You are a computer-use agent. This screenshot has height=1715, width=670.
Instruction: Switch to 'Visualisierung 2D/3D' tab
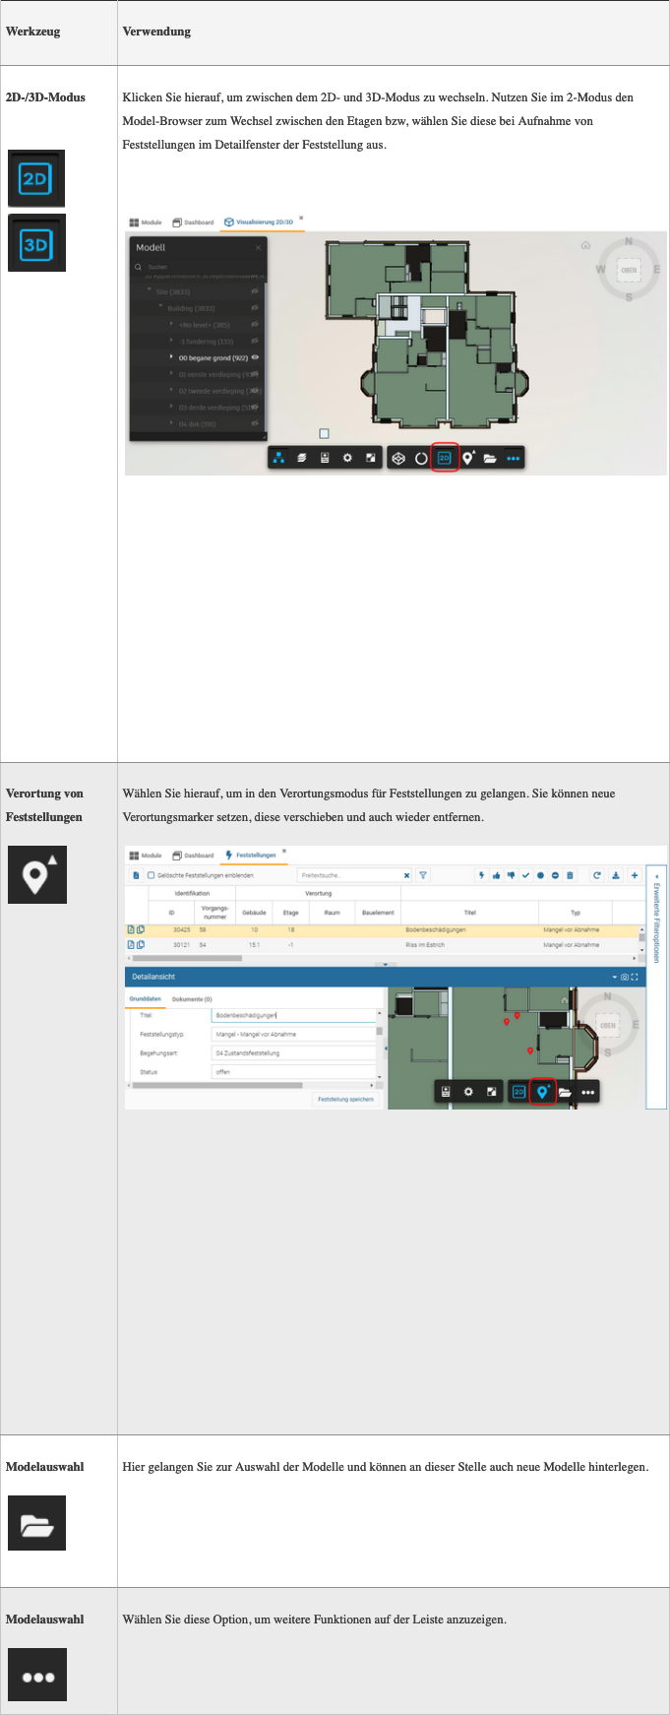coord(259,222)
